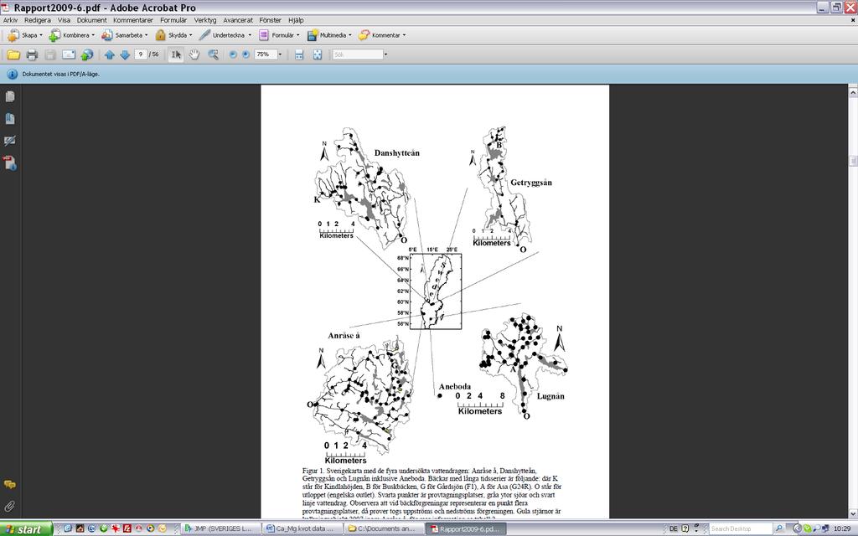Open the search options dropdown arrow
The image size is (858, 536).
click(x=385, y=54)
